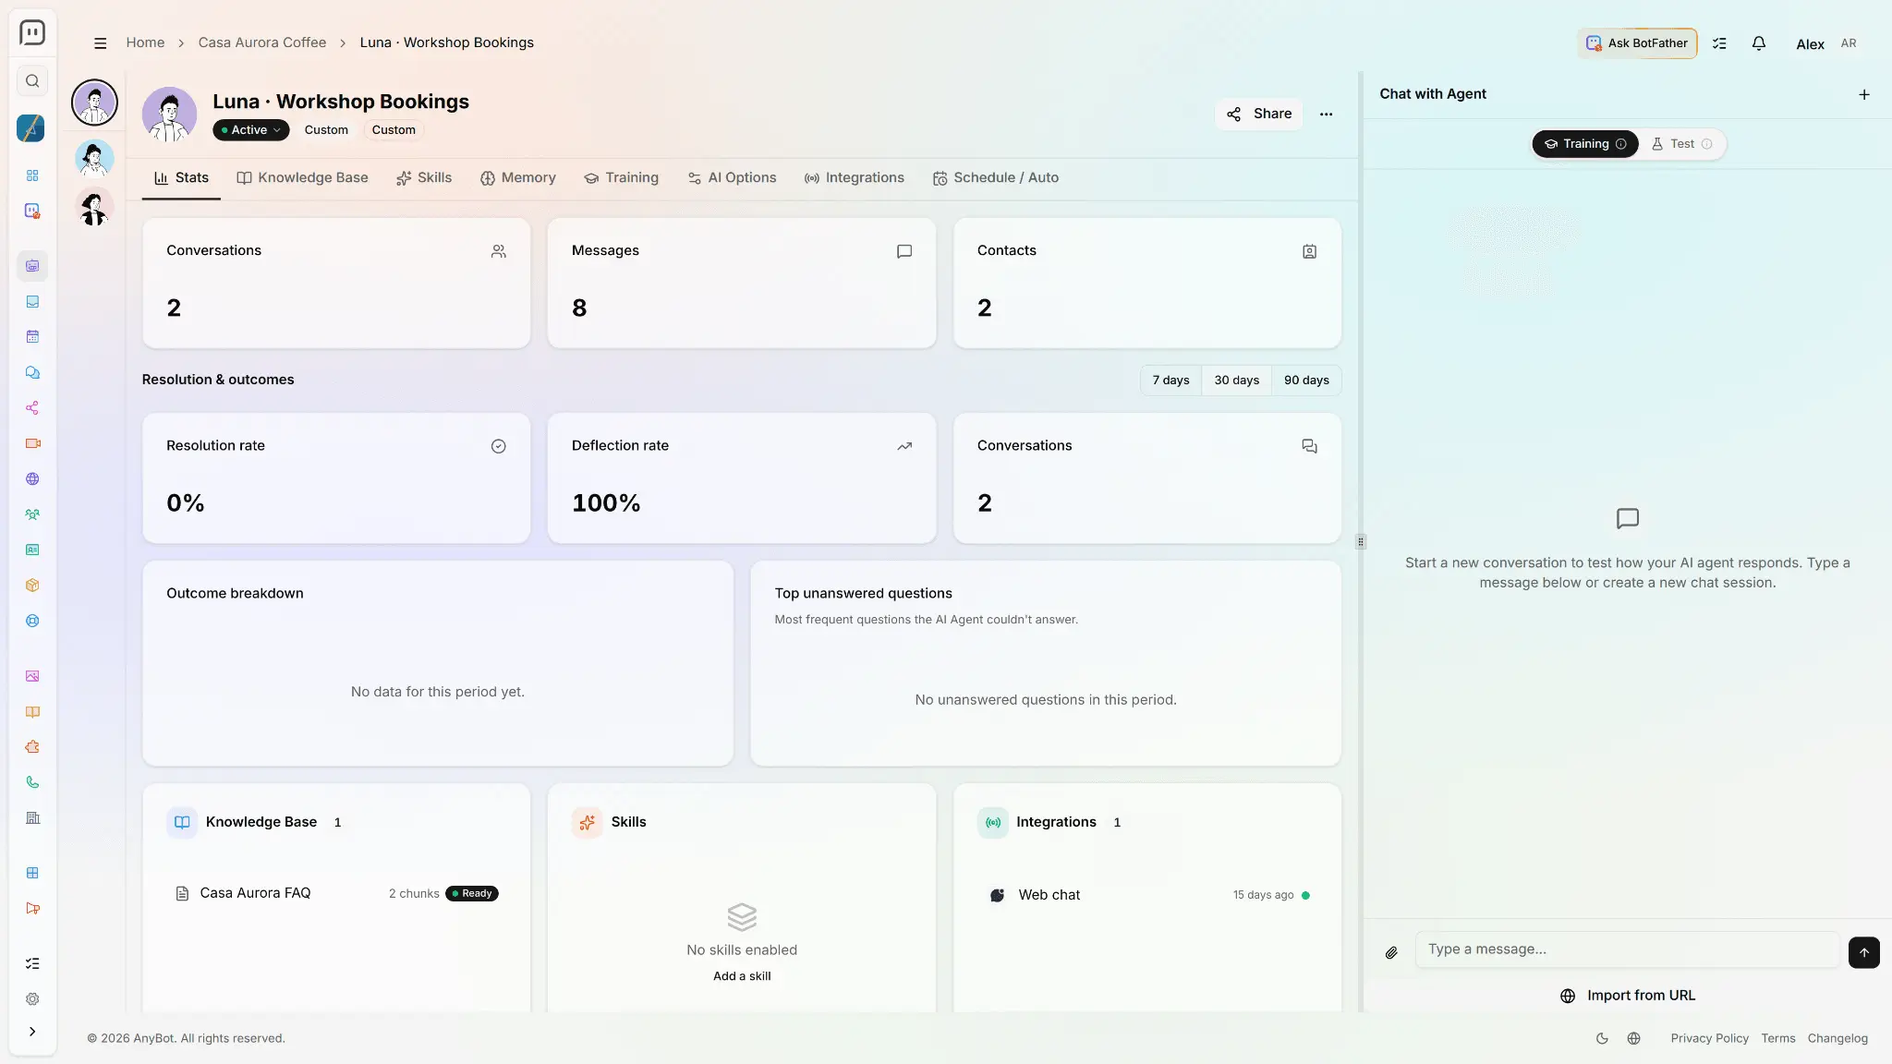The height and width of the screenshot is (1064, 1892).
Task: Open the Casa Aurora FAQ knowledge item
Action: (x=336, y=893)
